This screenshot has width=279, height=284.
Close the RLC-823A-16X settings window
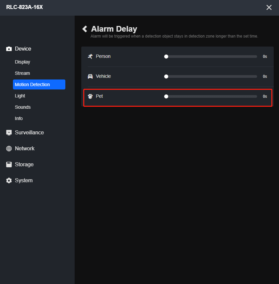[269, 7]
